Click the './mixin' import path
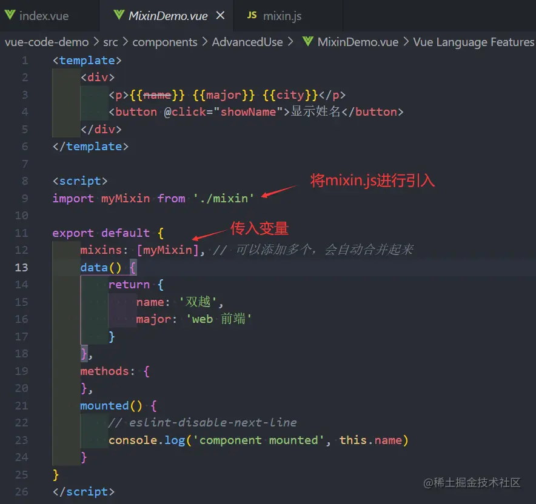The width and height of the screenshot is (536, 504). click(224, 198)
